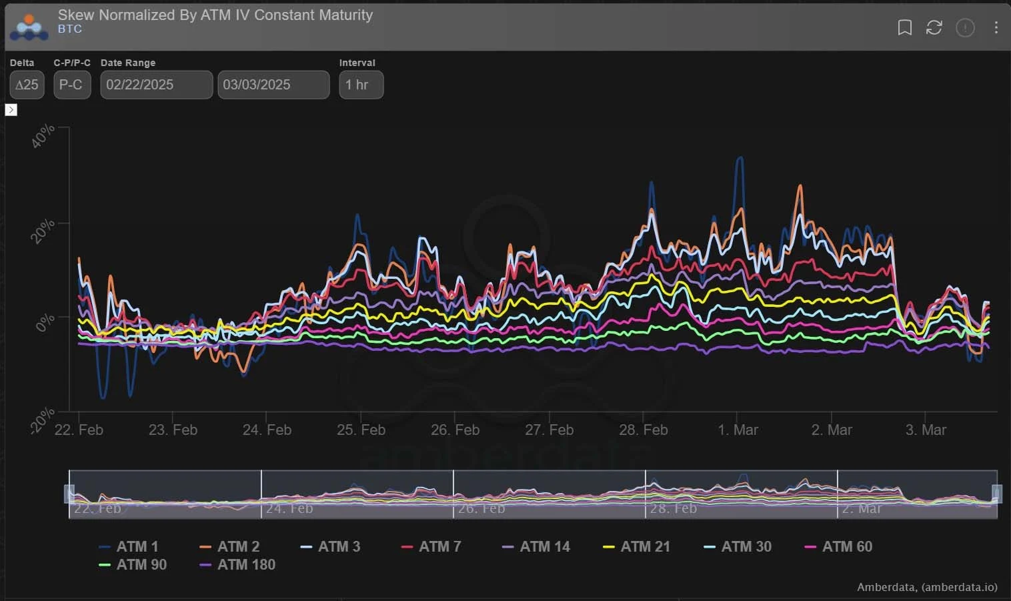Toggle the ATM 1 series in legend

[x=128, y=546]
